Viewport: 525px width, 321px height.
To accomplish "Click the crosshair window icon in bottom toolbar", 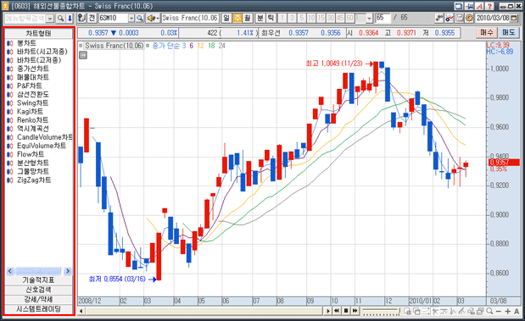I will (407, 312).
